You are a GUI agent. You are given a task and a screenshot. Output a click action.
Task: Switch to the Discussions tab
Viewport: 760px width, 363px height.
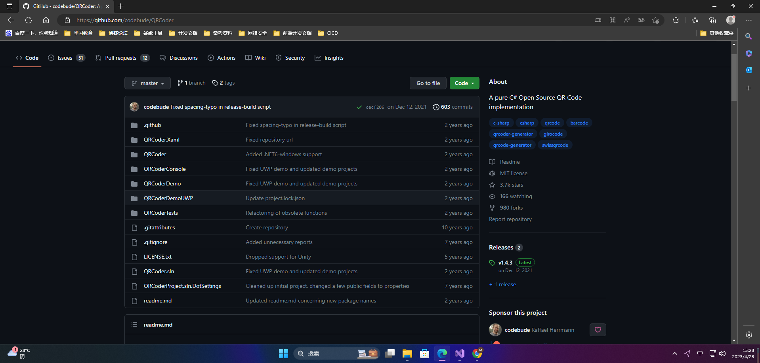[179, 58]
